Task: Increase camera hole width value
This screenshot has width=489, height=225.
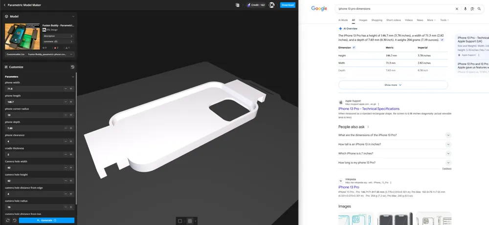Action: (x=71, y=168)
